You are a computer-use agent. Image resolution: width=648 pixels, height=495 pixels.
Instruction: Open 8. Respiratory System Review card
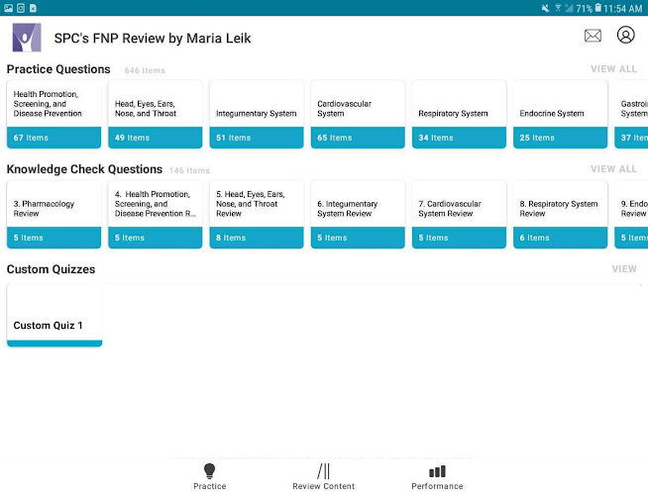tap(561, 214)
